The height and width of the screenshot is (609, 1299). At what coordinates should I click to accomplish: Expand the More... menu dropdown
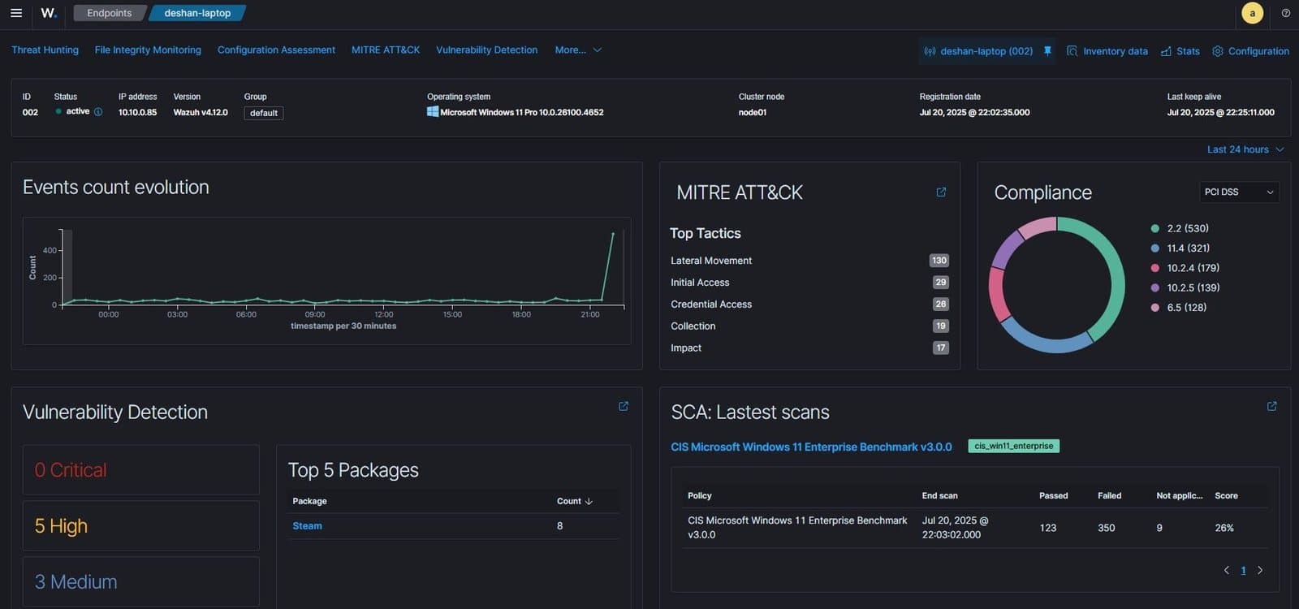(x=578, y=50)
